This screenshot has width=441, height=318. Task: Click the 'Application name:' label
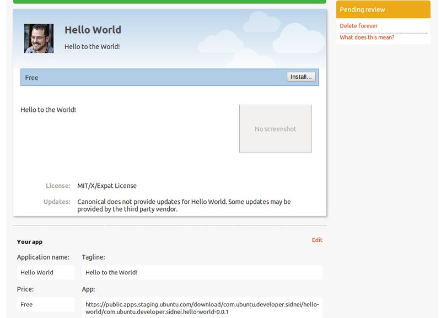[x=43, y=257]
